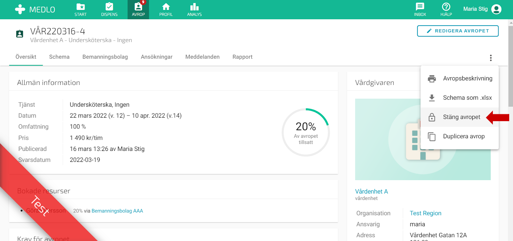Click the Ansvarig value maria
Viewport: 513px width, 241px height.
[417, 224]
